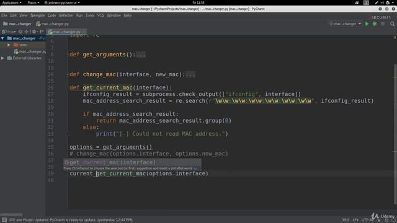Image resolution: width=397 pixels, height=223 pixels.
Task: Select mac_changer.py in the project tree
Action: coord(30,51)
